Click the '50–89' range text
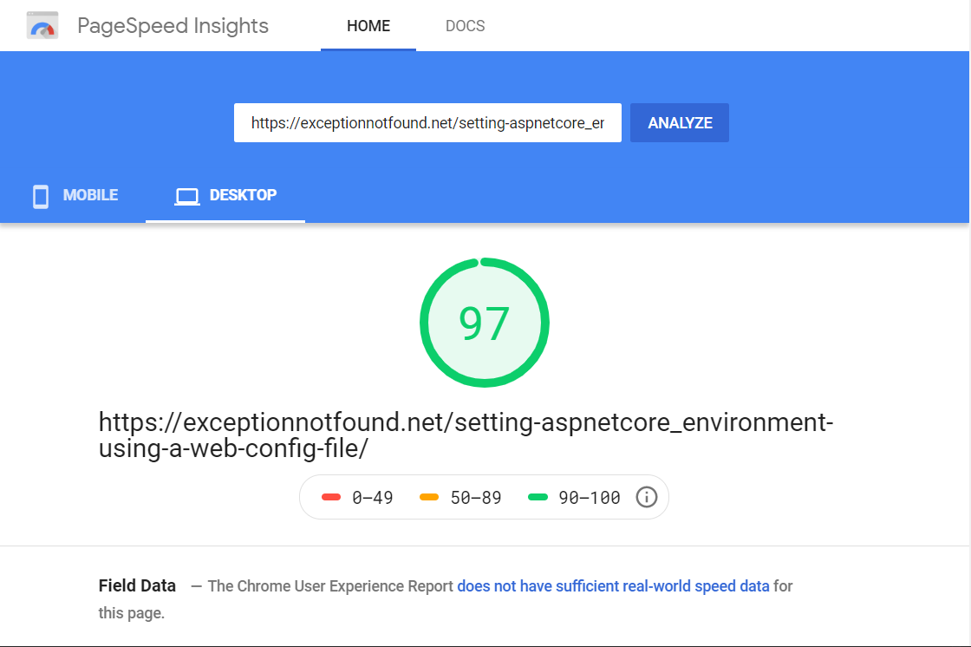Image resolution: width=971 pixels, height=647 pixels. [x=476, y=498]
